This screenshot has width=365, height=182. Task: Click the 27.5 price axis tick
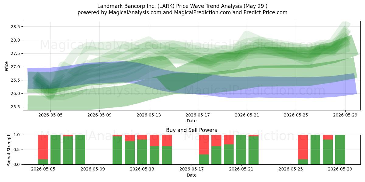click(x=15, y=53)
